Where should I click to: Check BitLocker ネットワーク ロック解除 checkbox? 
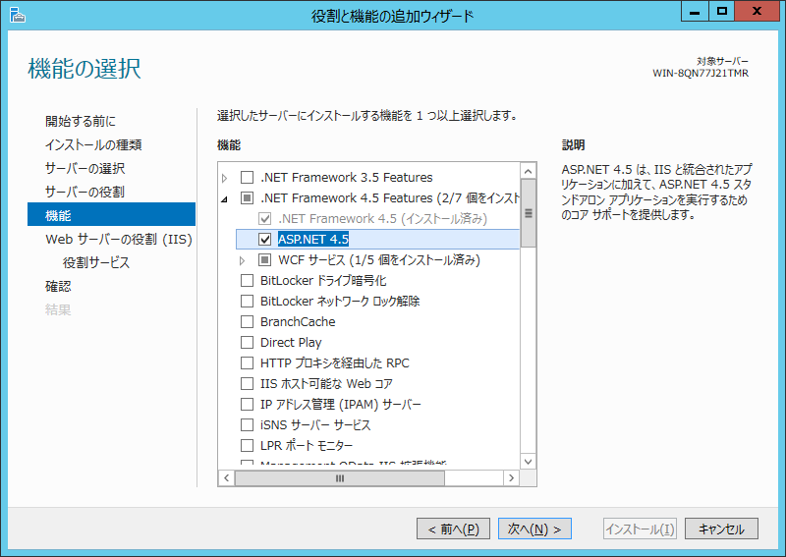(248, 301)
